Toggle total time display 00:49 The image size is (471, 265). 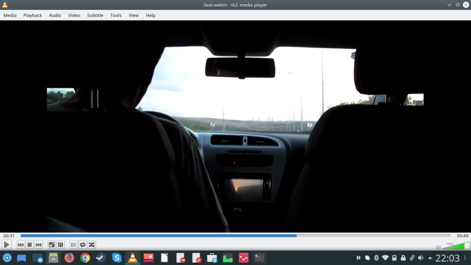[463, 236]
